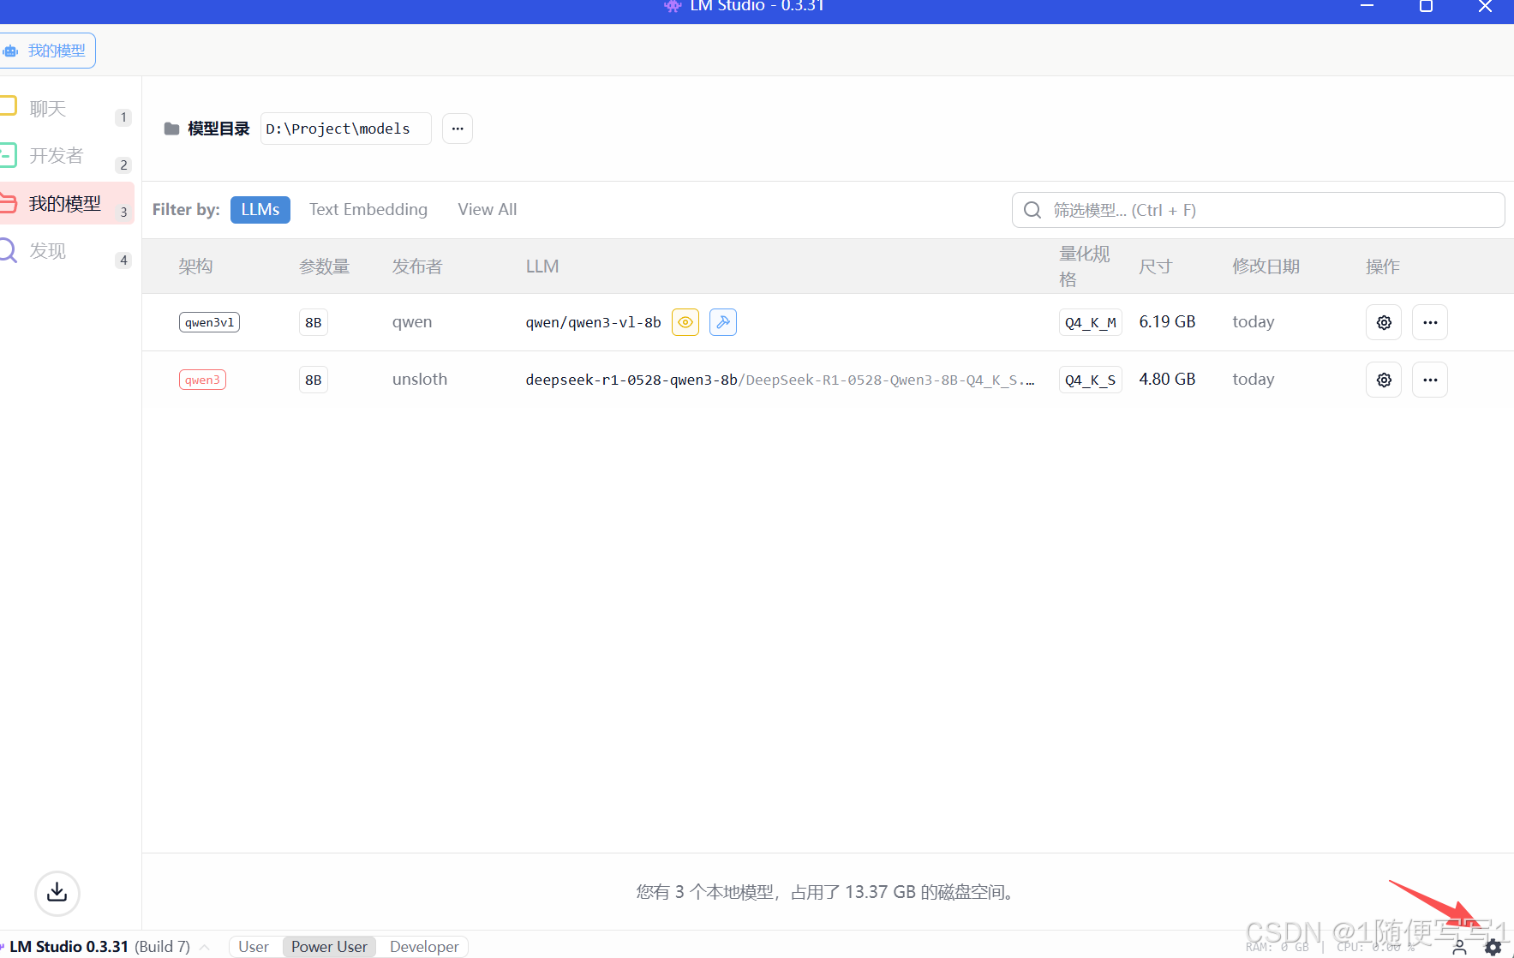1514x958 pixels.
Task: Open the app settings gear at bottom right
Action: 1493,947
